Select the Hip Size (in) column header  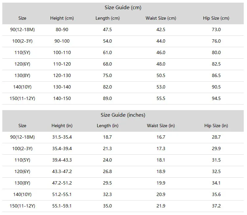(x=216, y=126)
